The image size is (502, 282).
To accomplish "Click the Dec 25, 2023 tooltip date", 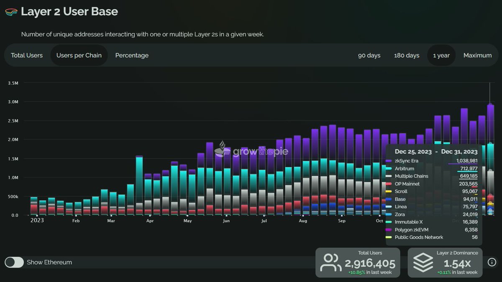I will tap(413, 152).
